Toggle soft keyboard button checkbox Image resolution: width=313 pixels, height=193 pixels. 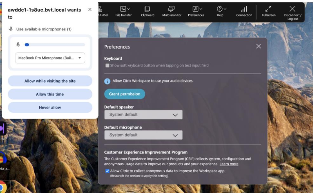(107, 65)
